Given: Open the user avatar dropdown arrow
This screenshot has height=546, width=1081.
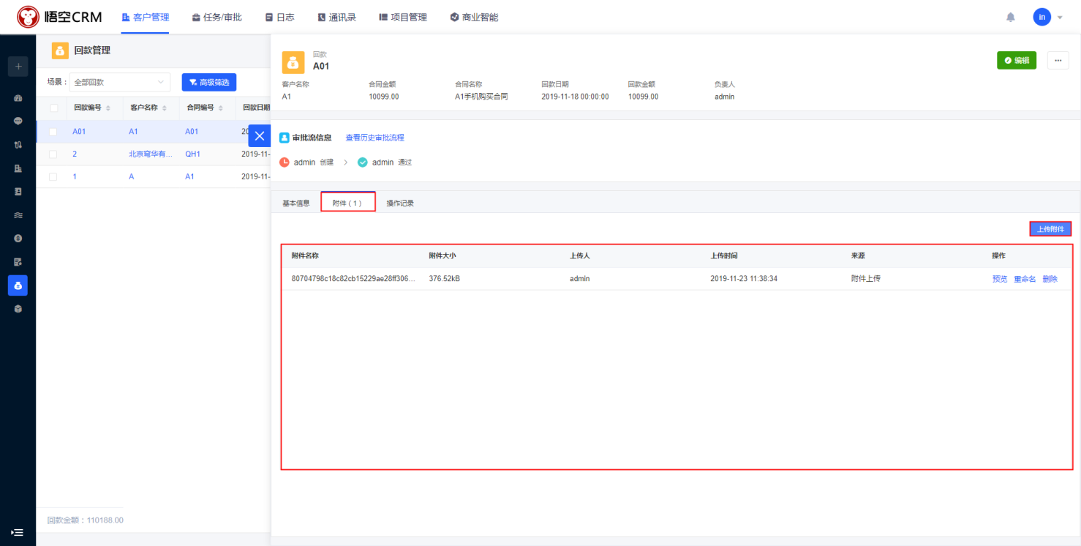Looking at the screenshot, I should click(1060, 17).
